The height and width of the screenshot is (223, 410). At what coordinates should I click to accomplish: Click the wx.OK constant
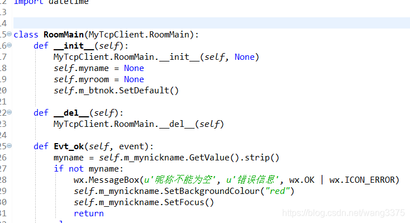click(302, 180)
